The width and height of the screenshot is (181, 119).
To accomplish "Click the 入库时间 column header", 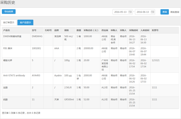I will 145,30.
